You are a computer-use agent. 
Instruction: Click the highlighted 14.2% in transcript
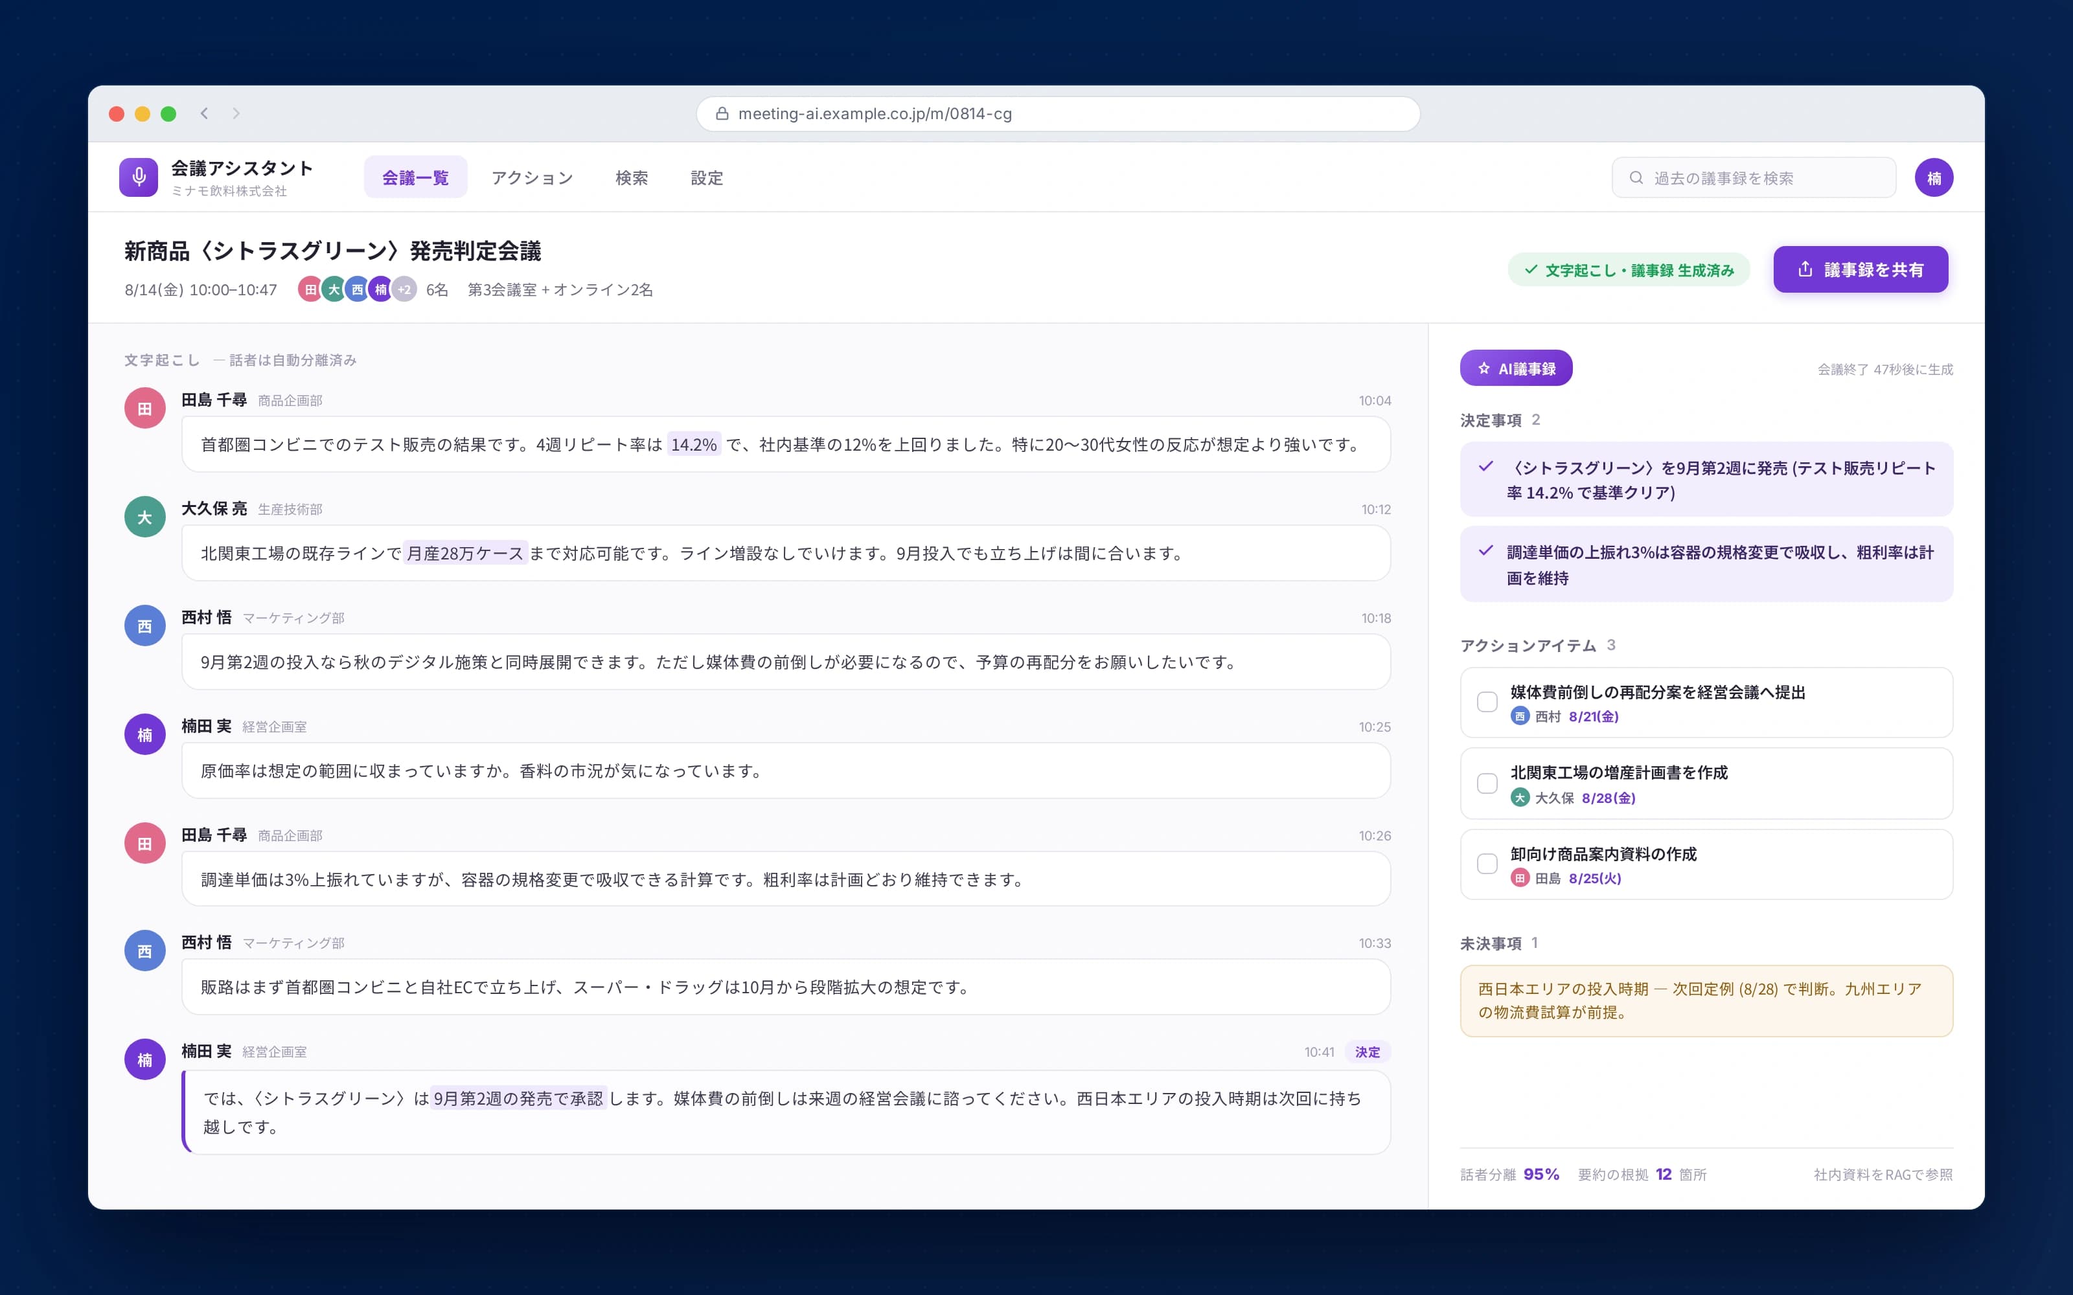click(x=694, y=445)
